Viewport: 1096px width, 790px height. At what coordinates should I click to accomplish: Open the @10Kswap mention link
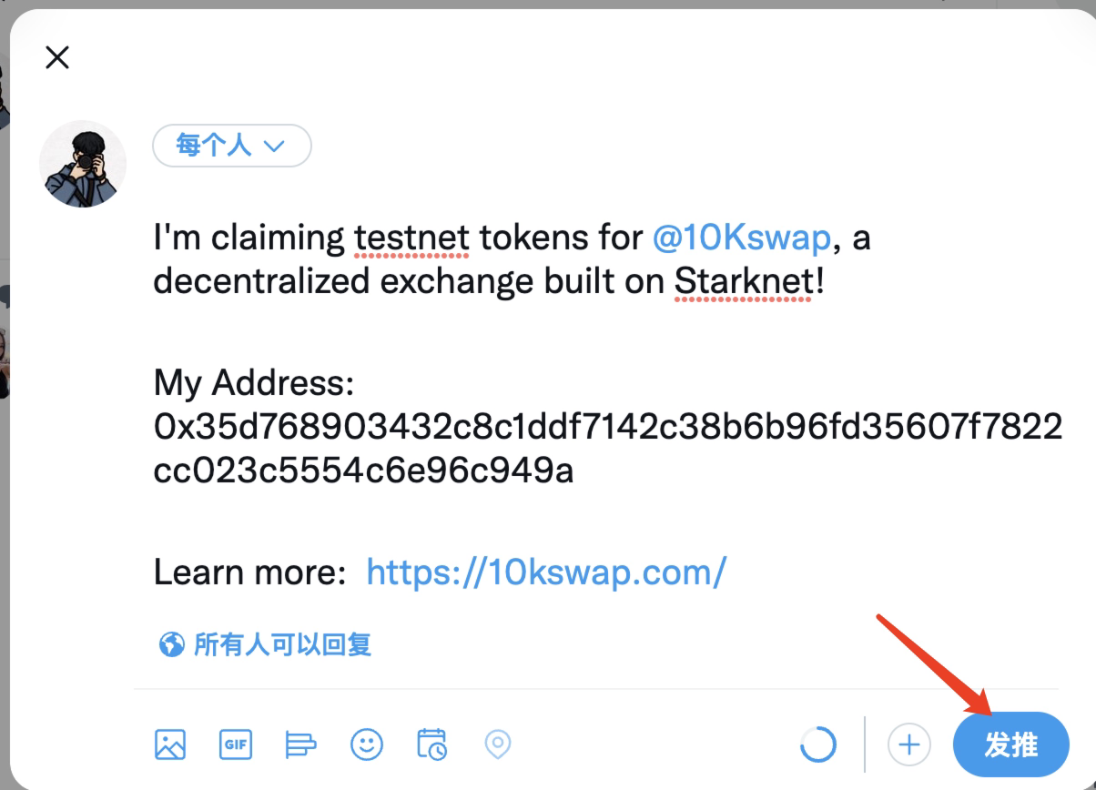tap(742, 238)
